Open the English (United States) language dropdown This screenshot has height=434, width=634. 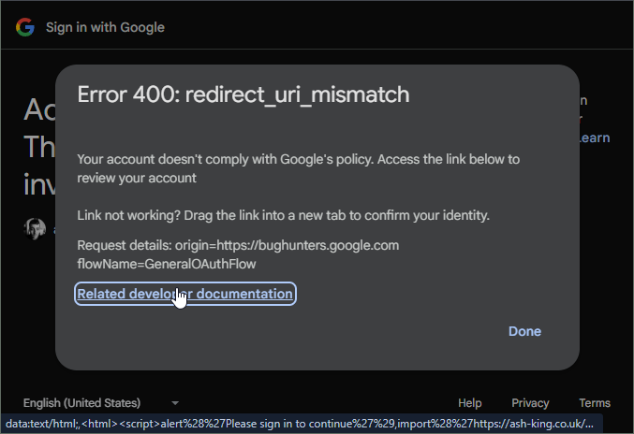pyautogui.click(x=81, y=403)
